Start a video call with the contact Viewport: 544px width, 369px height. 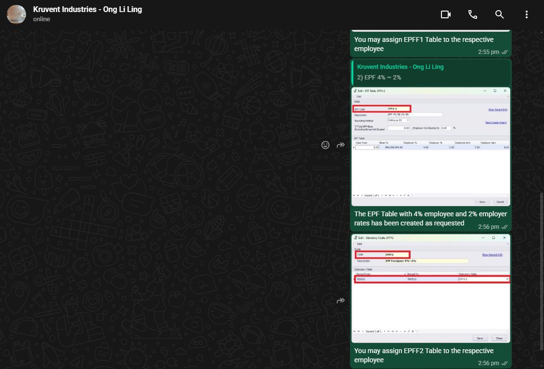pos(445,14)
